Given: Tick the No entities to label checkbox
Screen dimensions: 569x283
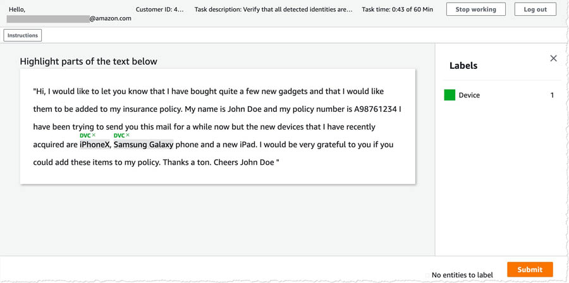Looking at the screenshot, I should click(x=427, y=275).
